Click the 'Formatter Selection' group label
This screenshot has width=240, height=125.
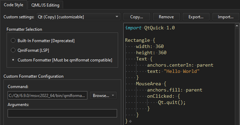24,29
